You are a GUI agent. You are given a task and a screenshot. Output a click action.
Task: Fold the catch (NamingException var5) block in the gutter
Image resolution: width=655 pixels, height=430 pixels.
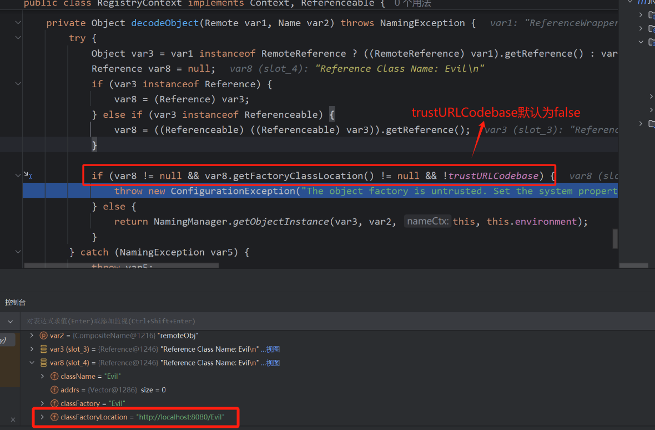[x=18, y=252]
